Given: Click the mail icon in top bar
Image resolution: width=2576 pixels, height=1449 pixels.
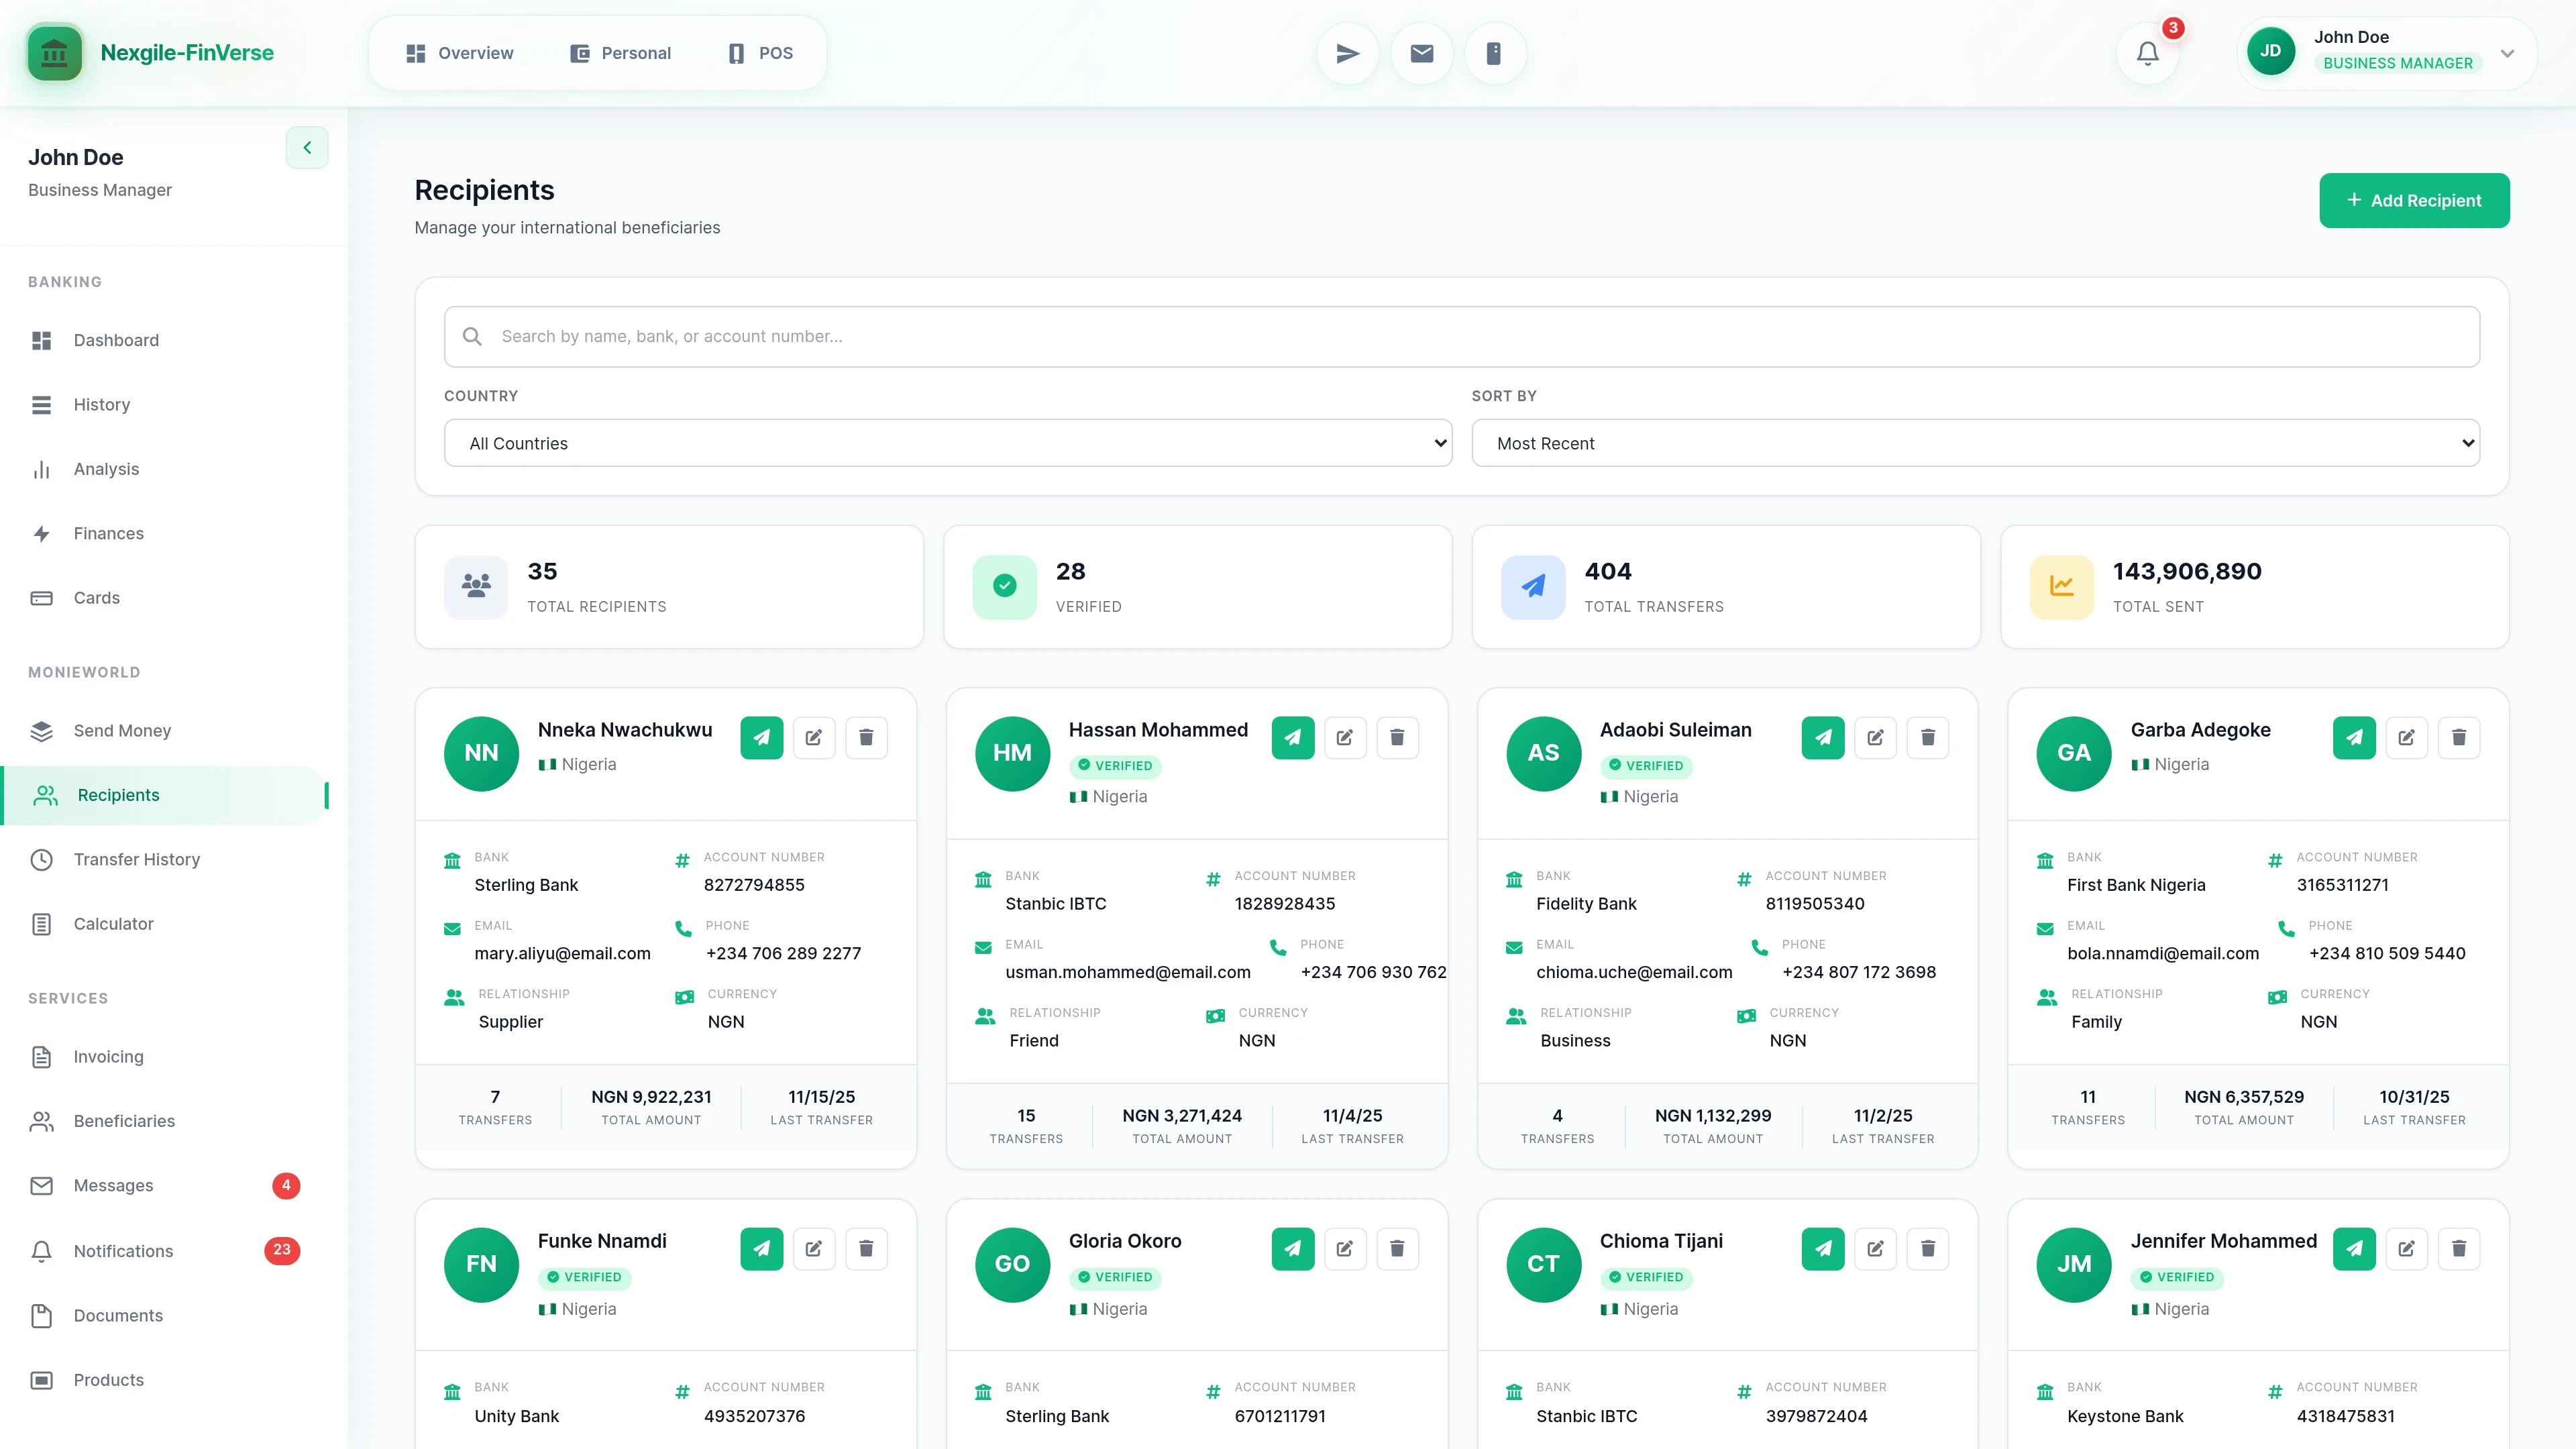Looking at the screenshot, I should click(1421, 54).
